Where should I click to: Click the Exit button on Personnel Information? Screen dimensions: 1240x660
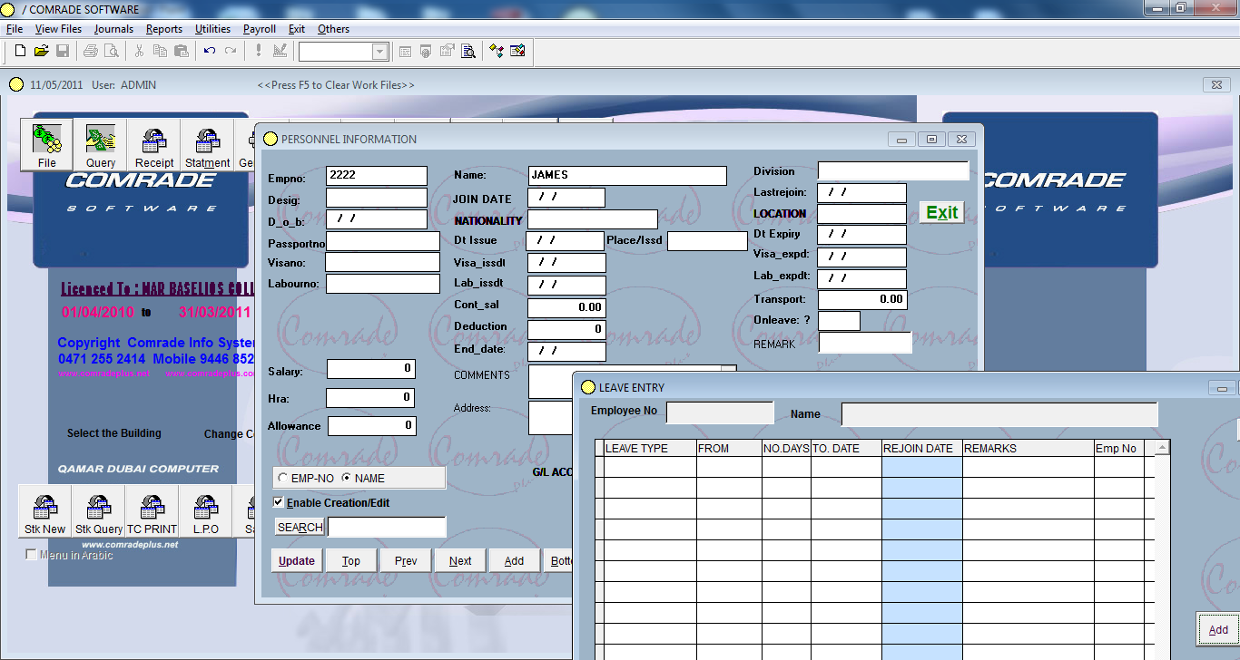tap(941, 212)
